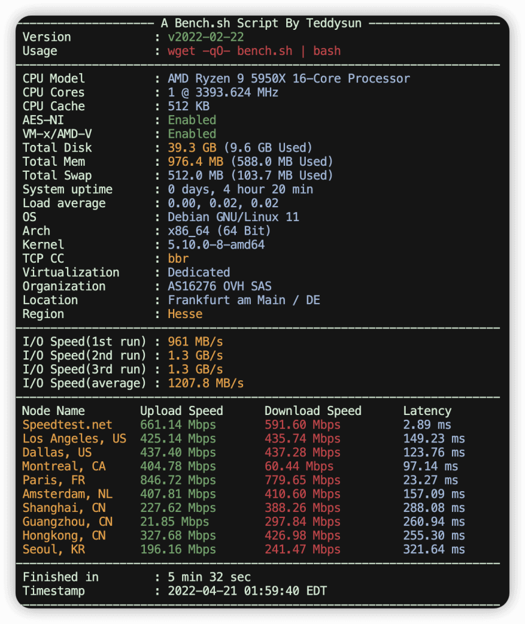Click the Guangzhou upload speed 21.85 Mbps
The height and width of the screenshot is (624, 525).
tap(174, 522)
